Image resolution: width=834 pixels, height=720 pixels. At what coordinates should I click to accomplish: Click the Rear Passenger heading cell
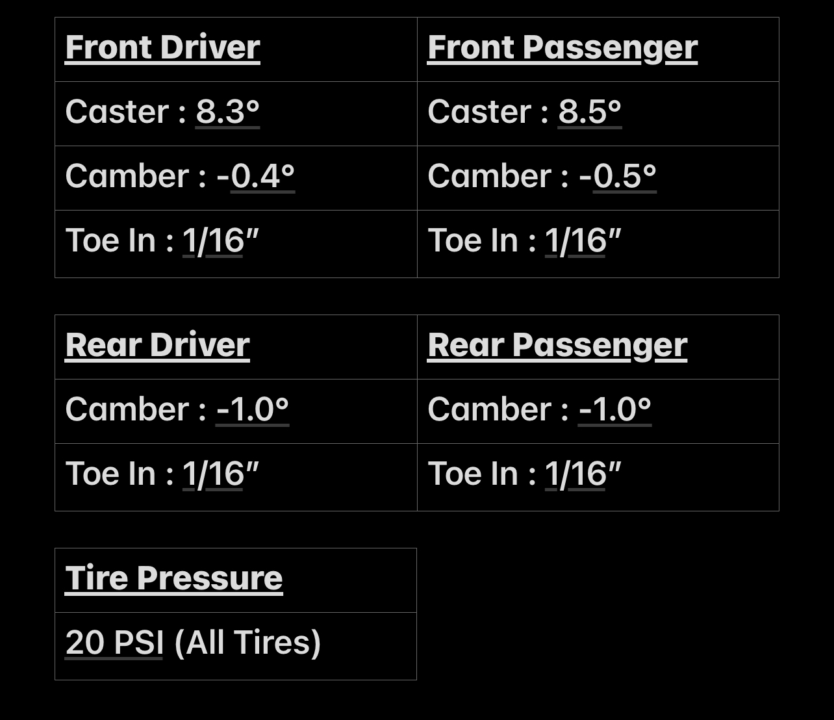598,347
